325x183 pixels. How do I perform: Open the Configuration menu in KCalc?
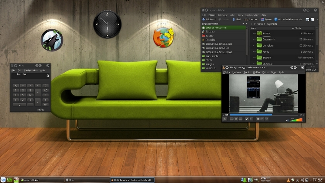(x=31, y=70)
